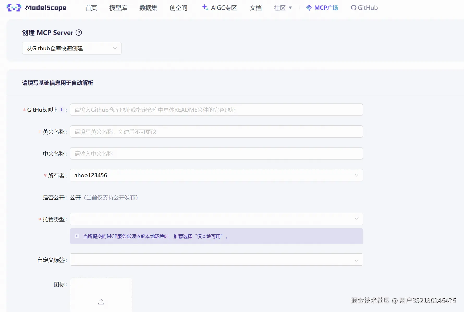The image size is (464, 312).
Task: Open the 数据集 nav item
Action: click(x=148, y=8)
